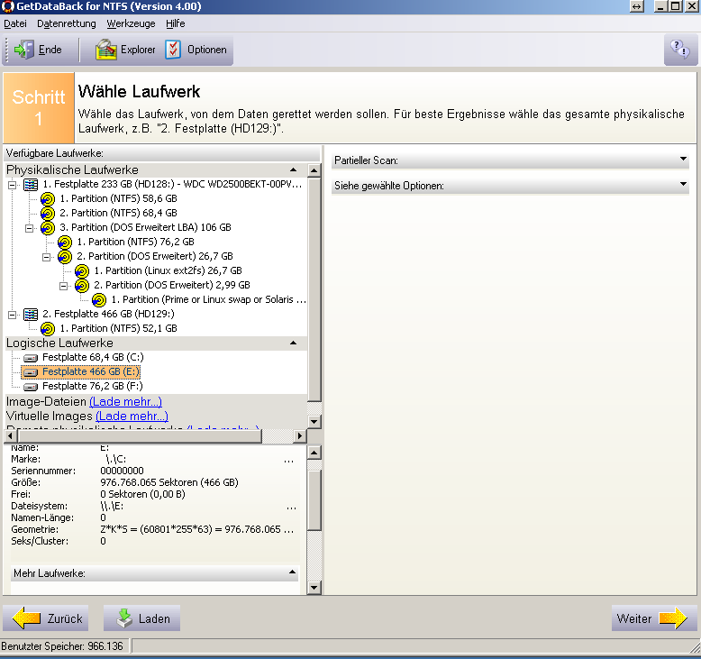Click ellipsis next to Marke value
The width and height of the screenshot is (701, 659).
[x=289, y=460]
